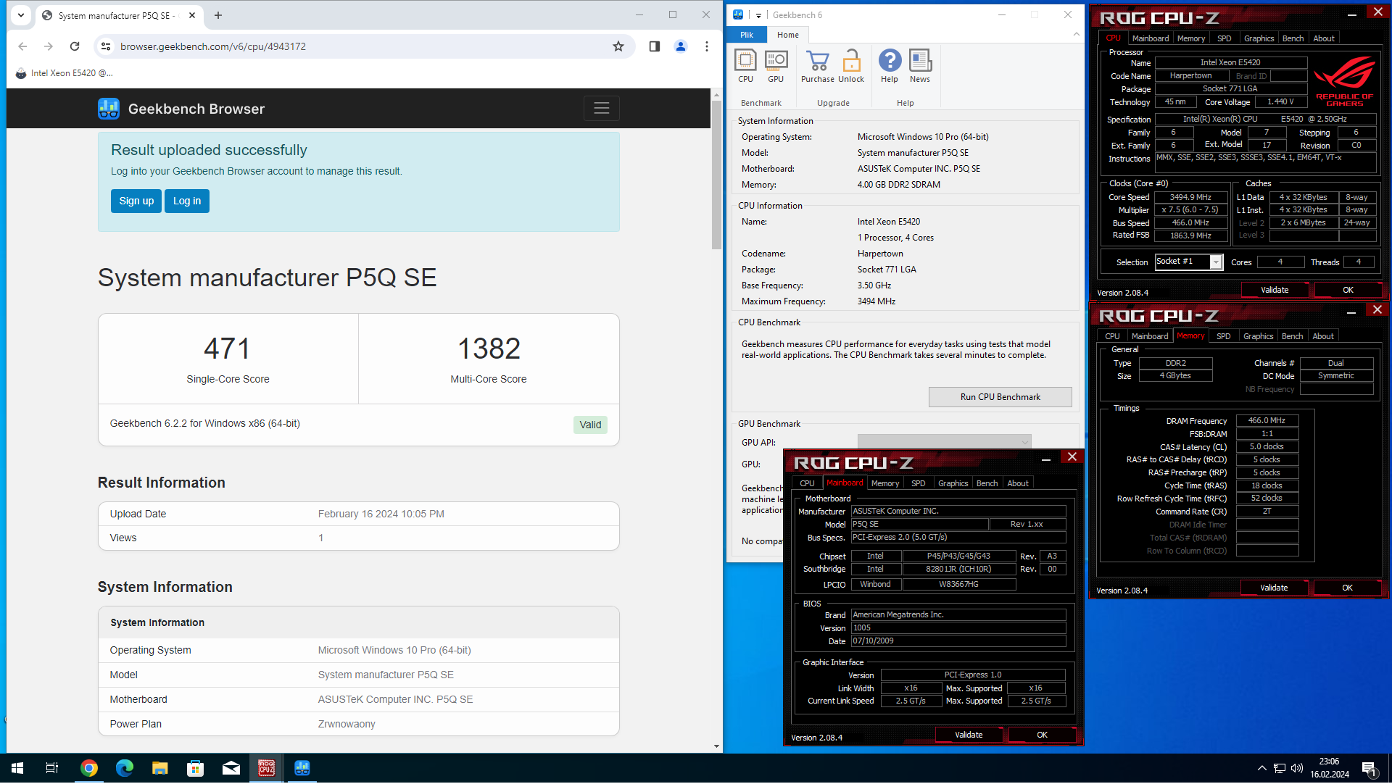View site information icon in address bar
Screen dimensions: 1392x784
pyautogui.click(x=106, y=46)
